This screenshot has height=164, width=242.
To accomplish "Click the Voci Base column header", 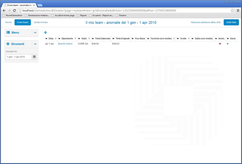I will [x=140, y=39].
